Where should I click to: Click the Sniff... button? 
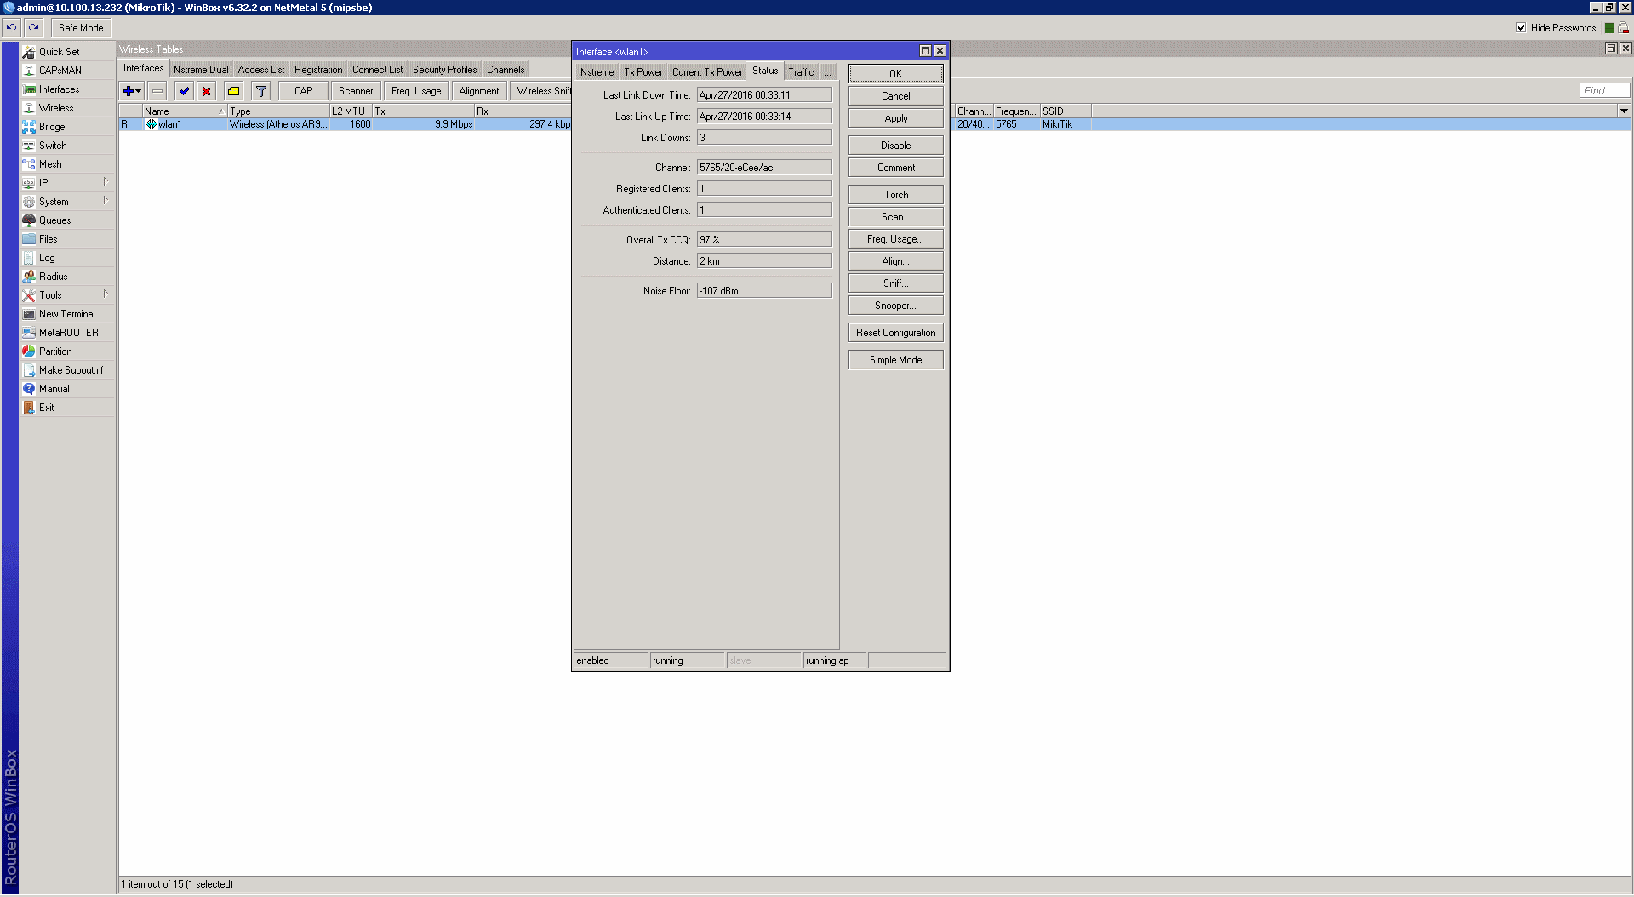pyautogui.click(x=895, y=283)
